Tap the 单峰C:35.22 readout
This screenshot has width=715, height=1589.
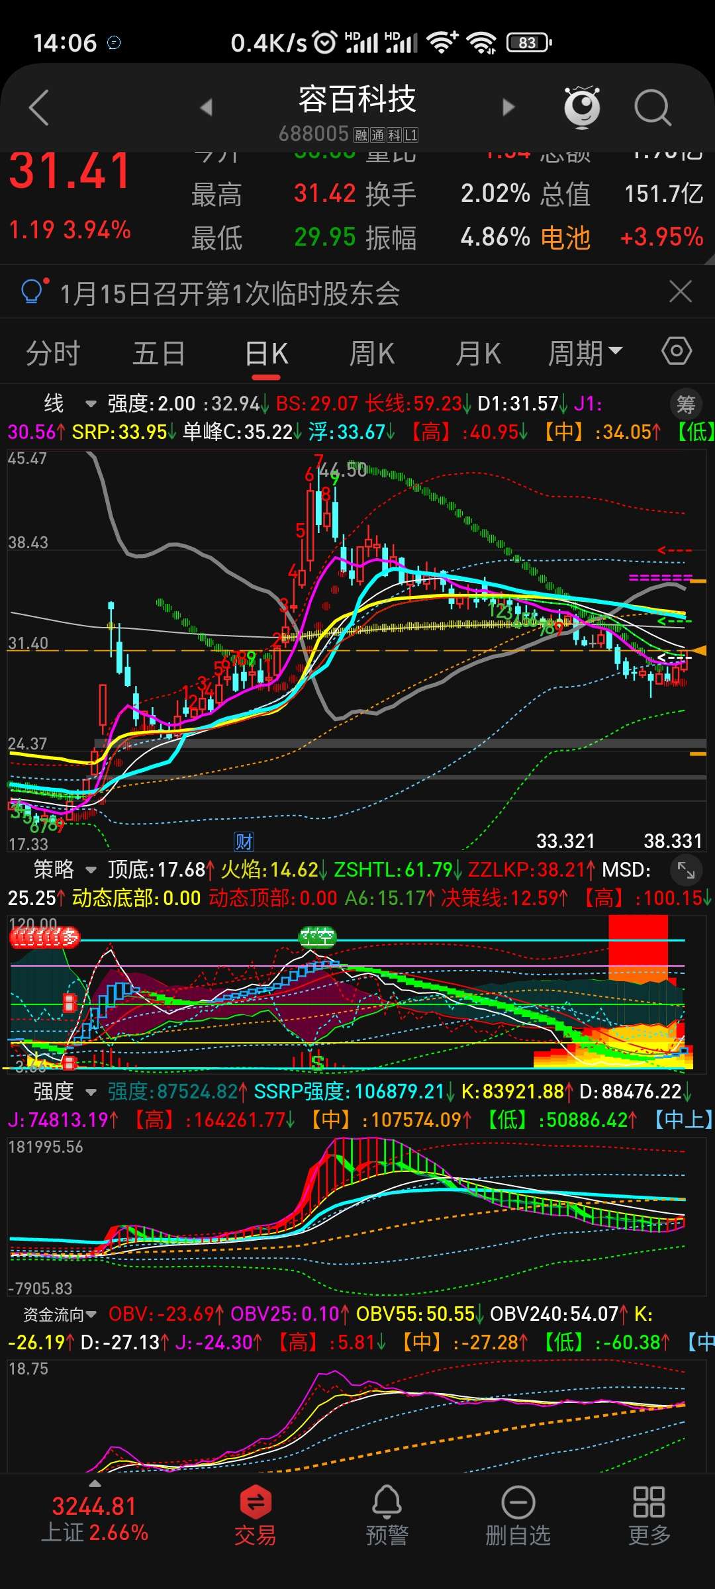tap(242, 432)
